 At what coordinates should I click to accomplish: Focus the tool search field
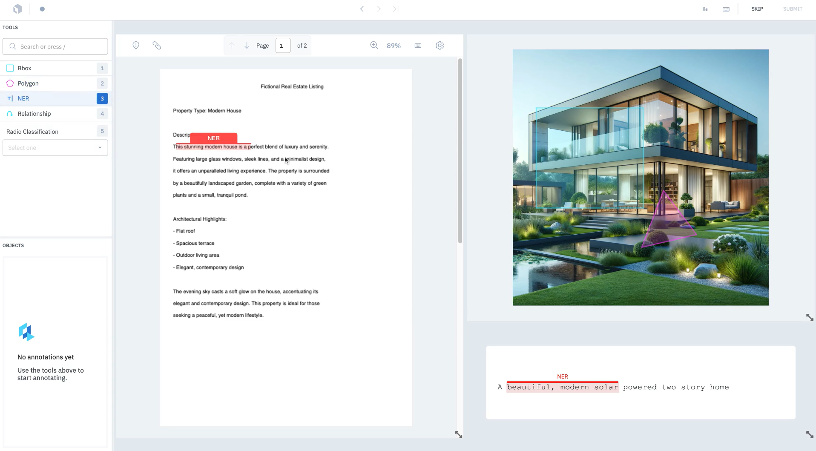(55, 46)
